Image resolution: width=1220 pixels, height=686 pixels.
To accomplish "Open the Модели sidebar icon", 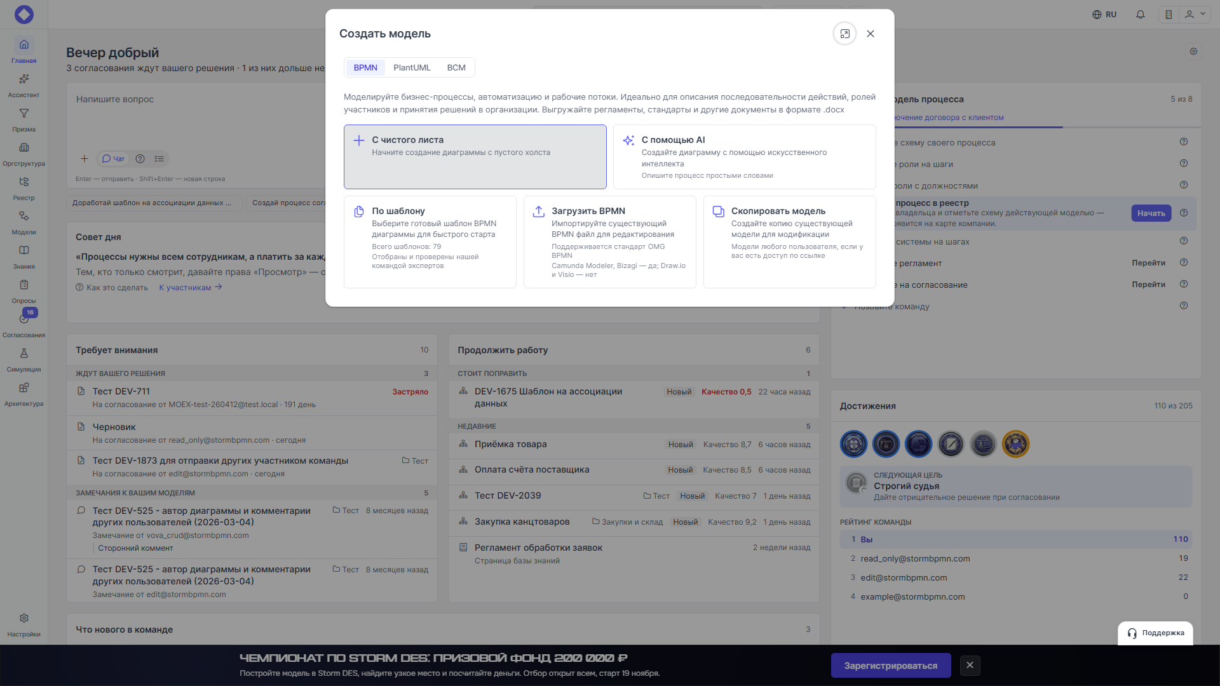I will (x=24, y=216).
